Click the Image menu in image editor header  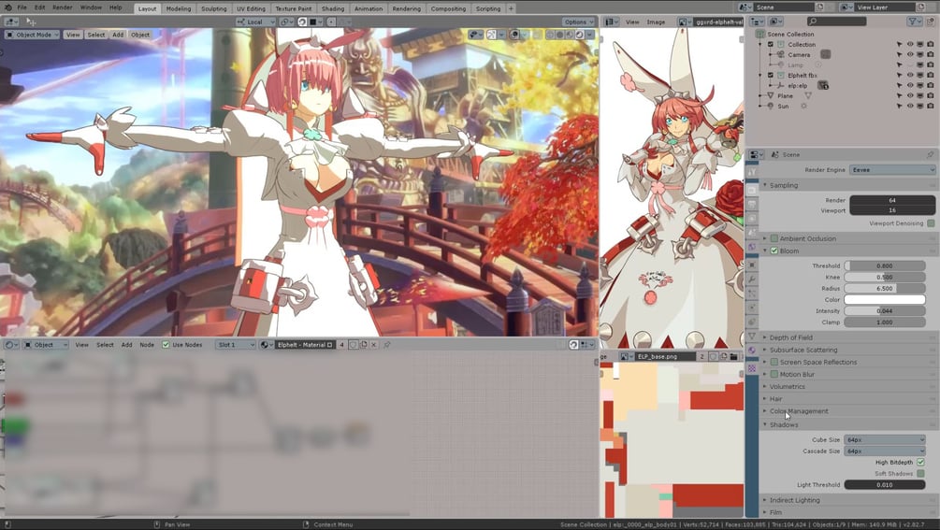(656, 21)
